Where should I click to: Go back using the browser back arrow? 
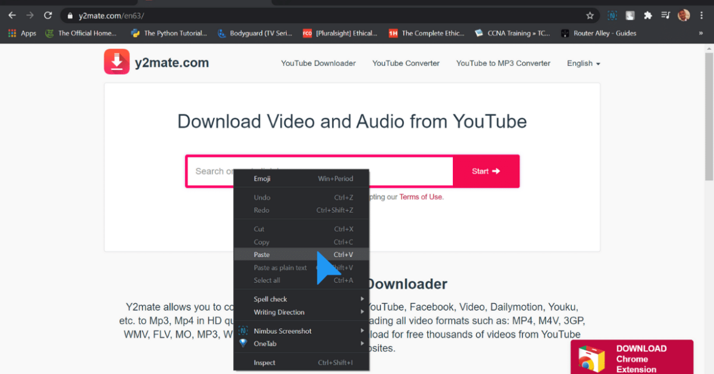click(x=12, y=15)
